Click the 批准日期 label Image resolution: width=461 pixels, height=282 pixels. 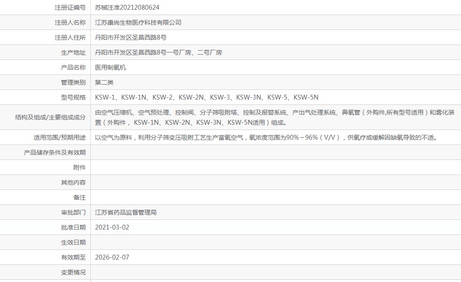pos(73,227)
